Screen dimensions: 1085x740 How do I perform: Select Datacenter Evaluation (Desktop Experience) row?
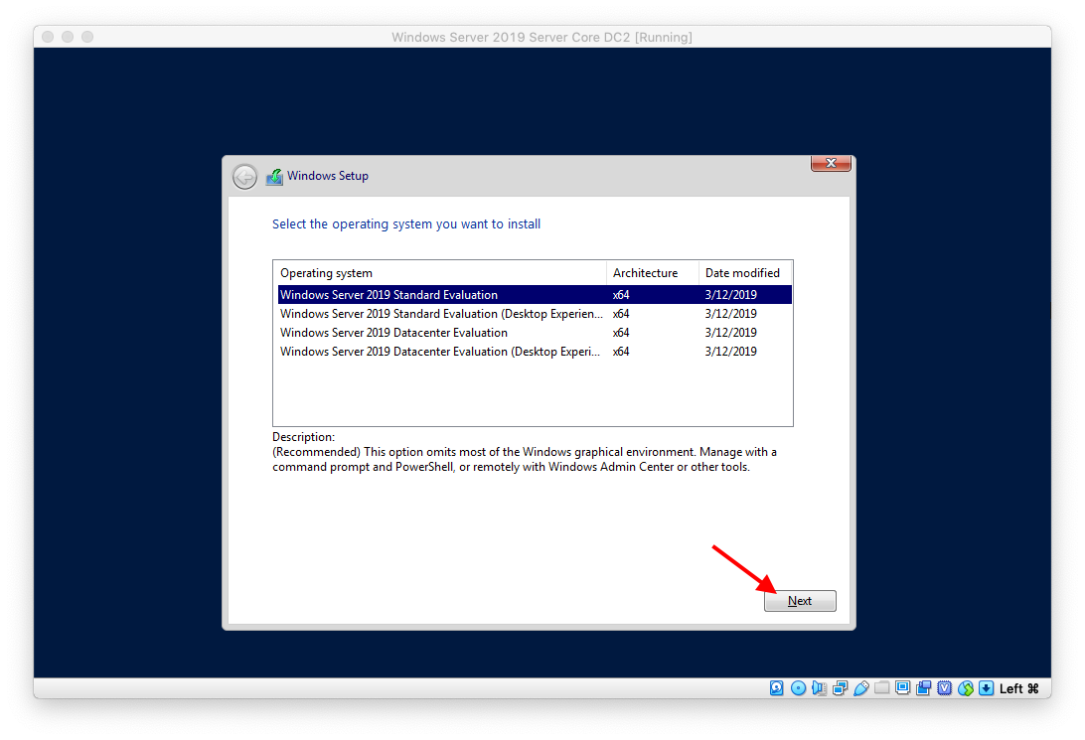click(x=535, y=352)
